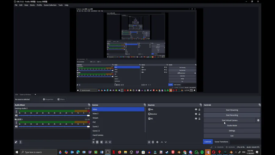Toggle visibility eye of Monitor source
This screenshot has height=155, width=275.
coord(196,114)
